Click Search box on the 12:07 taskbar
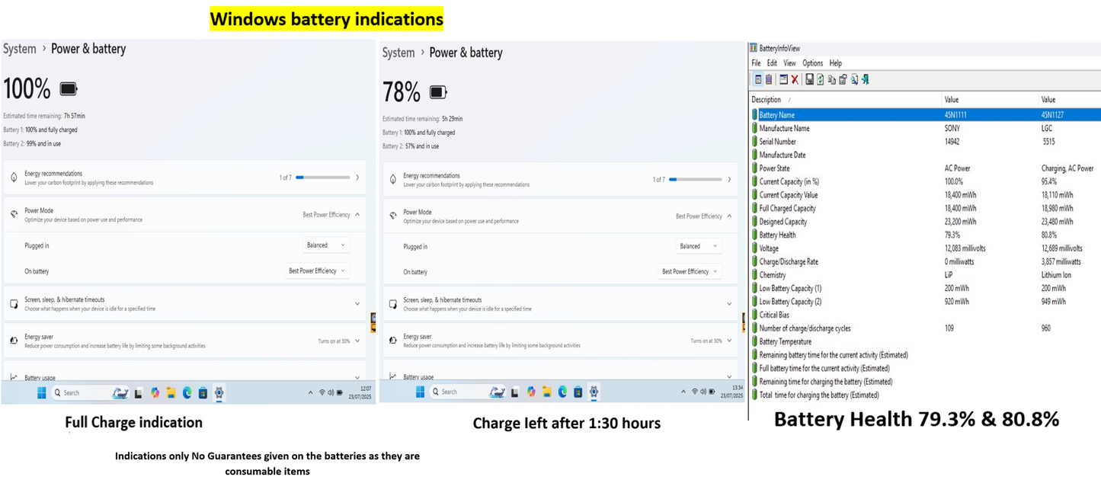This screenshot has height=480, width=1101. point(90,393)
